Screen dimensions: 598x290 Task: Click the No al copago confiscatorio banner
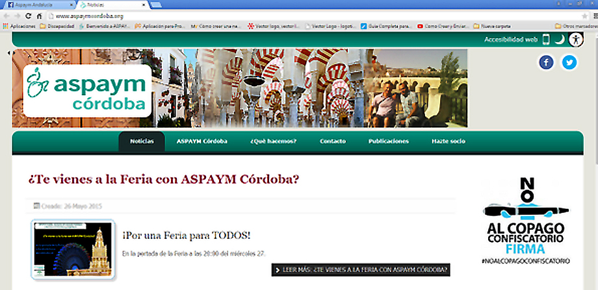click(526, 221)
